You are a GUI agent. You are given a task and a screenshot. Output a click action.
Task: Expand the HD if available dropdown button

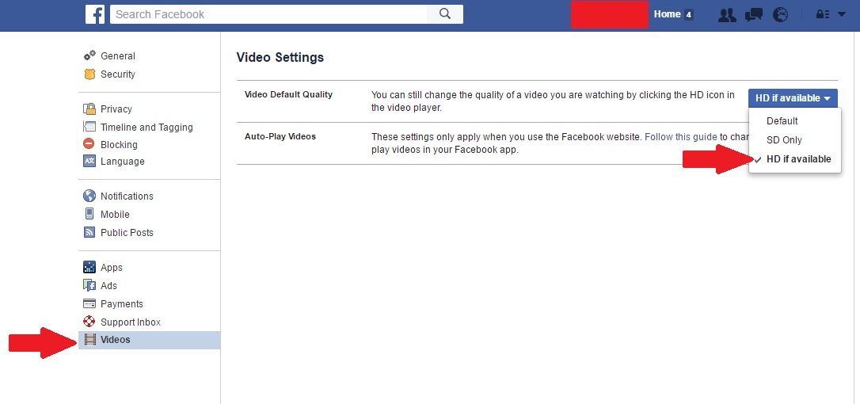793,98
